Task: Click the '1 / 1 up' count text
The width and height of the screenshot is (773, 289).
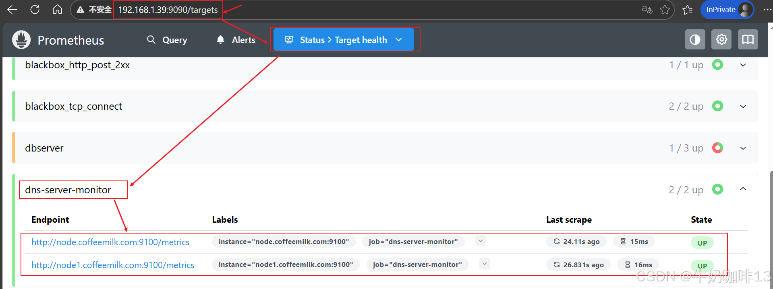Action: pos(686,65)
